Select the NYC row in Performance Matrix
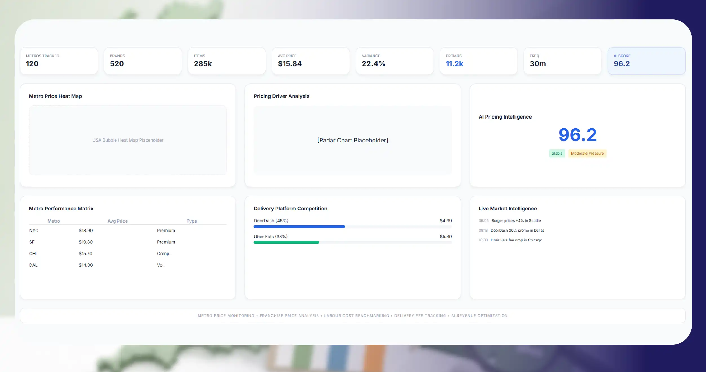The image size is (706, 372). [128, 230]
